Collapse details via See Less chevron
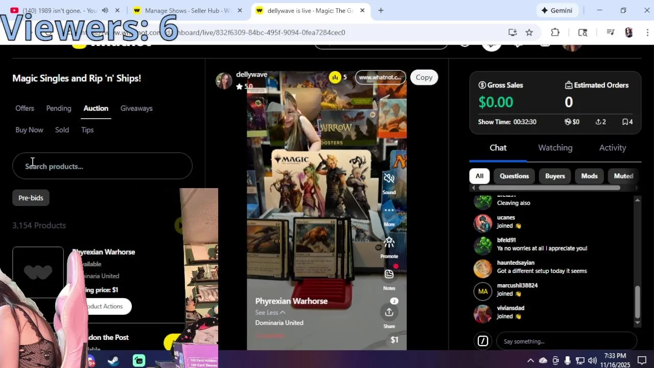654x368 pixels. pyautogui.click(x=282, y=312)
